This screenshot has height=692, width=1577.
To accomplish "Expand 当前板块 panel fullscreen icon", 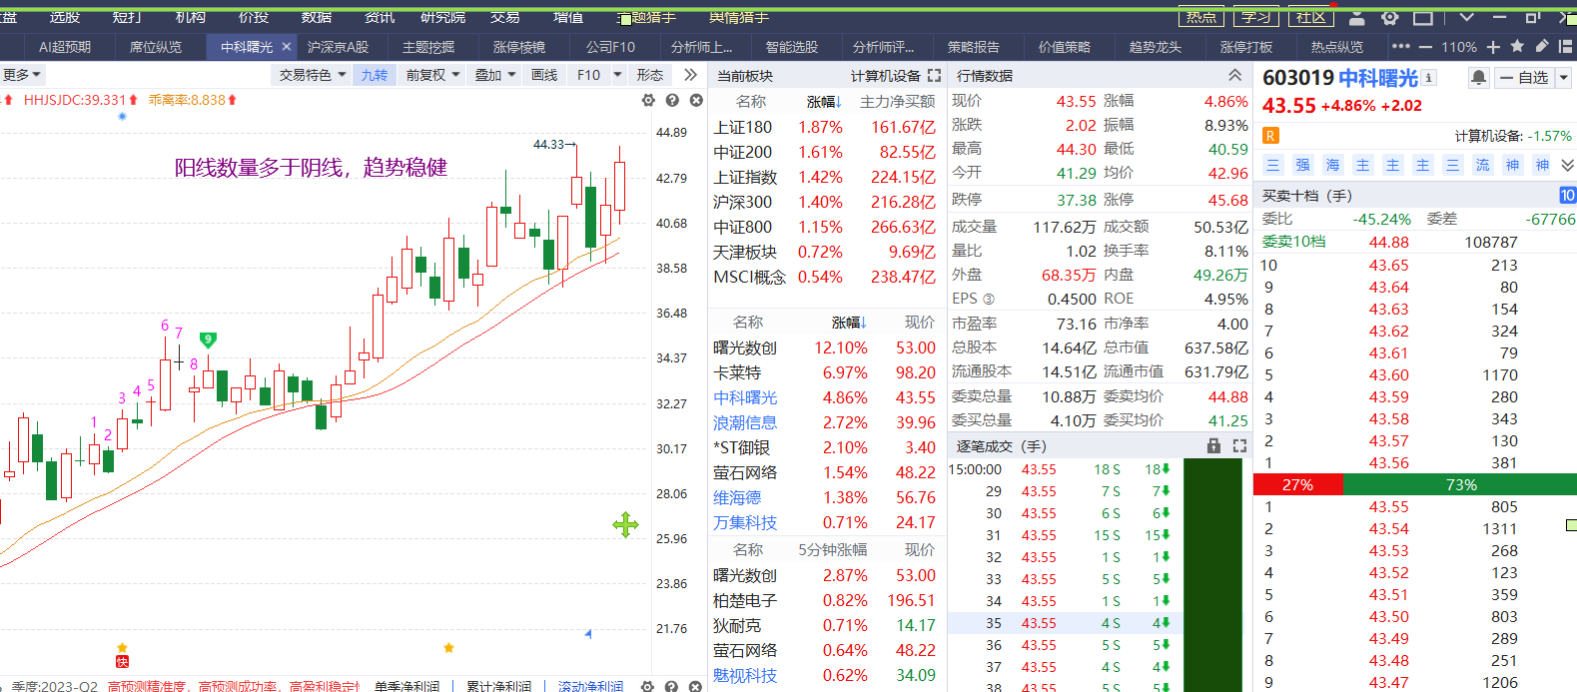I will click(x=934, y=76).
